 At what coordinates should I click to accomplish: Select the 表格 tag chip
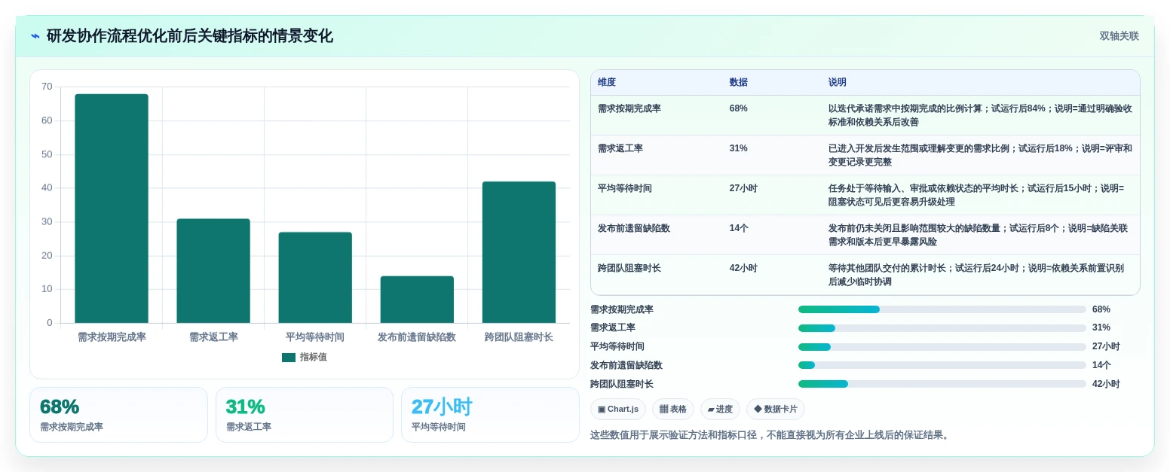click(x=673, y=410)
